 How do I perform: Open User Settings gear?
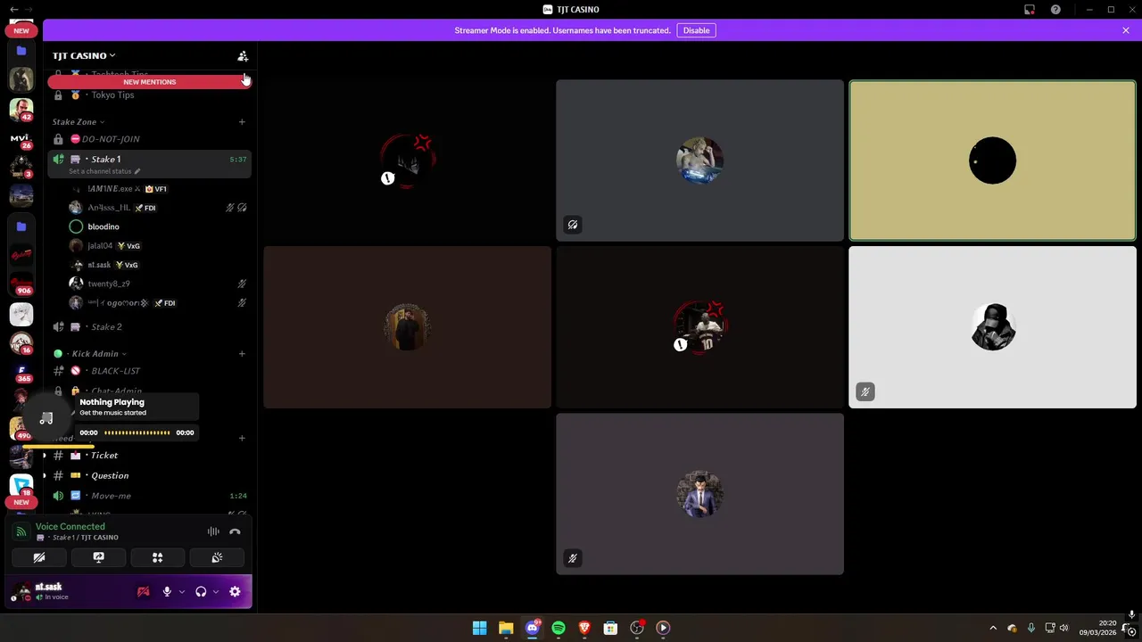[235, 591]
